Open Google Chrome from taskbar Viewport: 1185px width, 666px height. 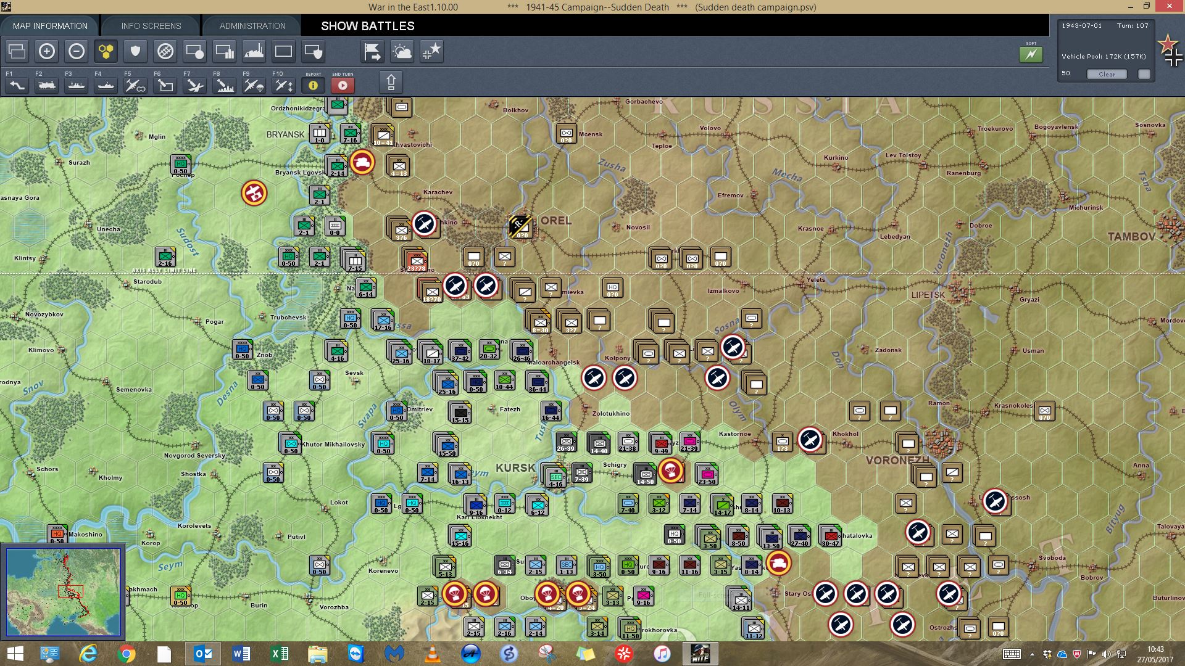[x=126, y=654]
